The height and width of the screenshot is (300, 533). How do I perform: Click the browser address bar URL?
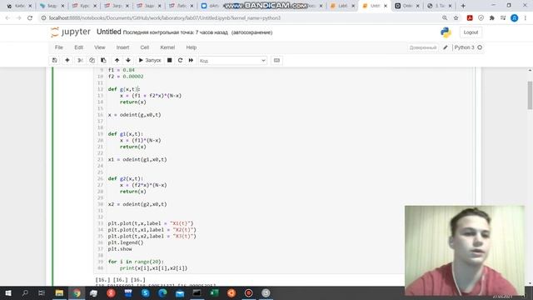[165, 18]
